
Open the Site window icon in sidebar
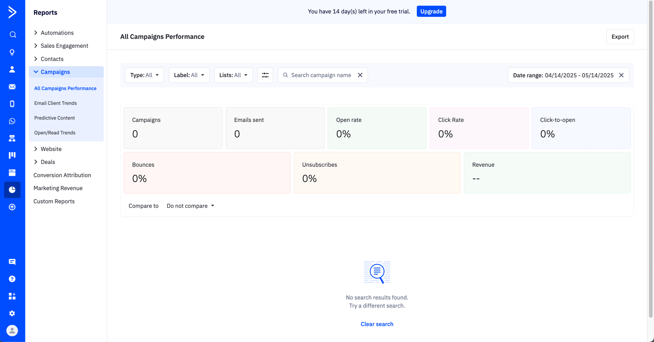pyautogui.click(x=12, y=173)
